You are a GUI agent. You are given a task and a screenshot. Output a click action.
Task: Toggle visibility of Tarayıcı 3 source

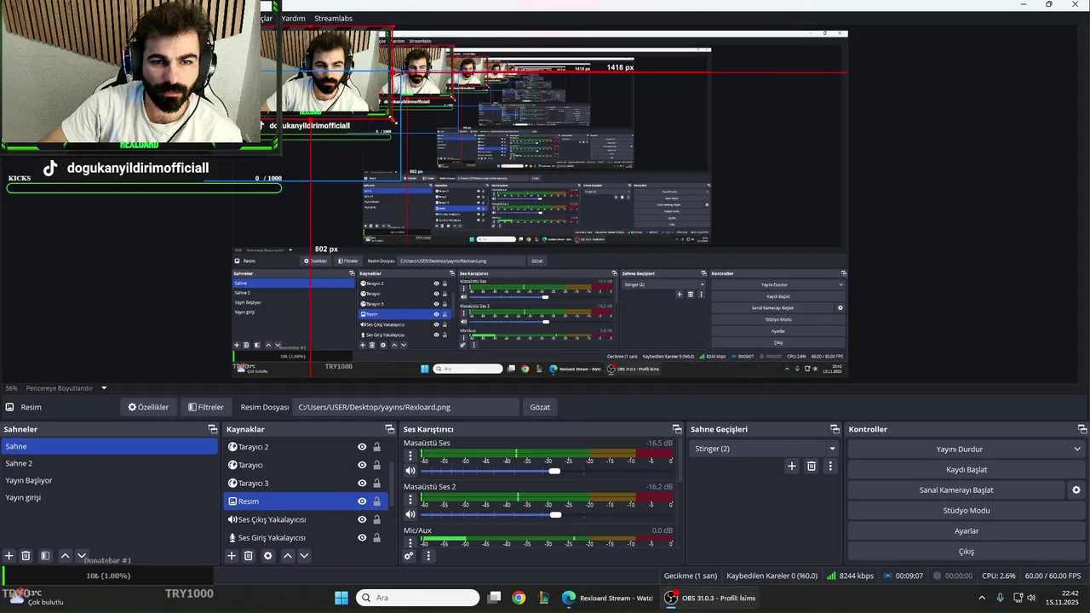click(362, 483)
